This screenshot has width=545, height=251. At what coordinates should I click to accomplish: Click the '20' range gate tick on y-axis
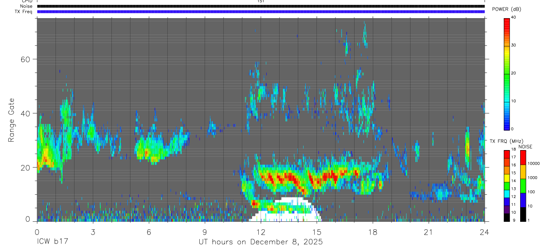click(x=25, y=167)
